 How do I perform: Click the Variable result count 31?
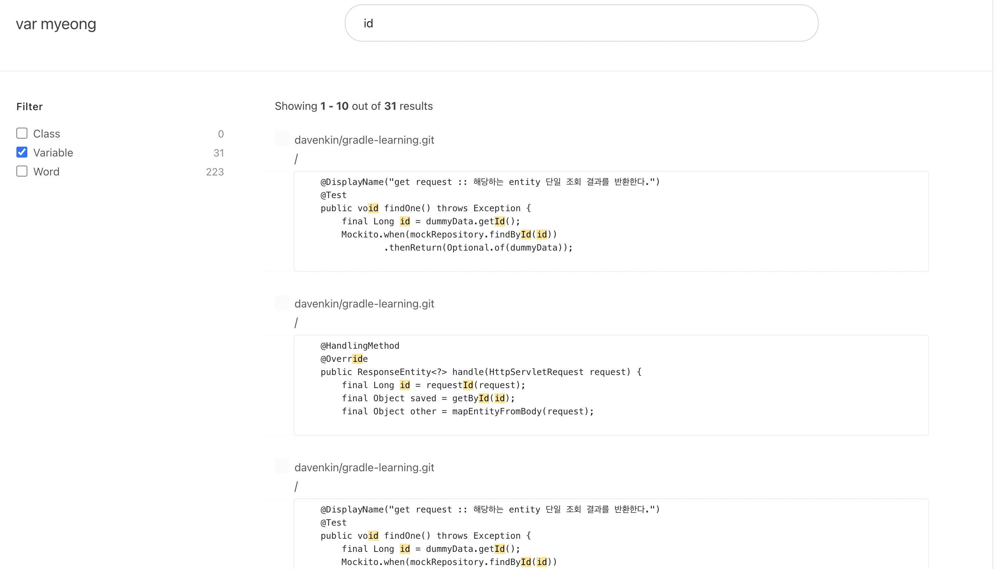tap(219, 153)
